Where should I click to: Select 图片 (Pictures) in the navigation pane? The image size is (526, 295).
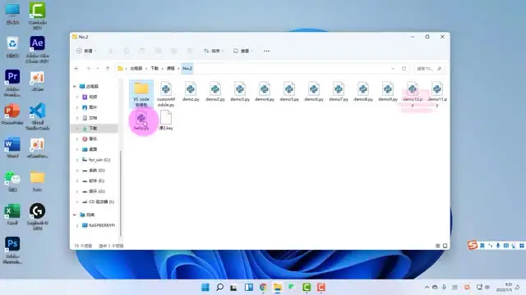(94, 107)
